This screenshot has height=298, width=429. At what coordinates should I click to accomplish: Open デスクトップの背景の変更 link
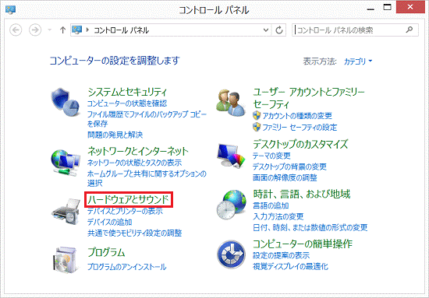tap(289, 167)
